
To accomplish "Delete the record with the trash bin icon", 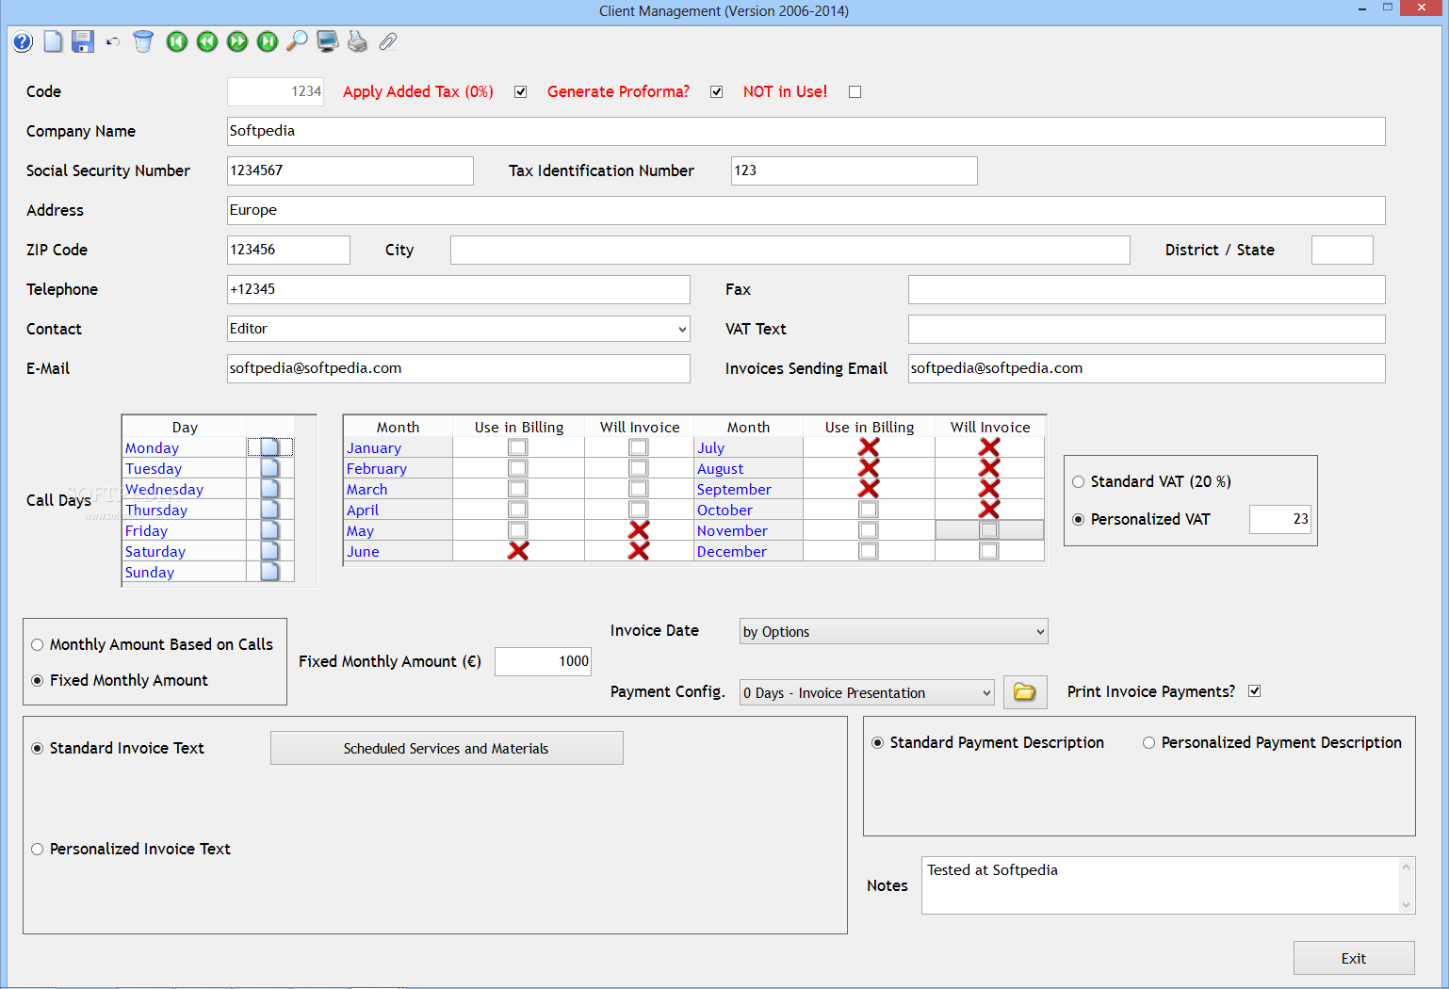I will point(143,41).
